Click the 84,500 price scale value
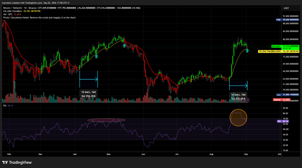The height and width of the screenshot is (168, 302). click(x=290, y=31)
